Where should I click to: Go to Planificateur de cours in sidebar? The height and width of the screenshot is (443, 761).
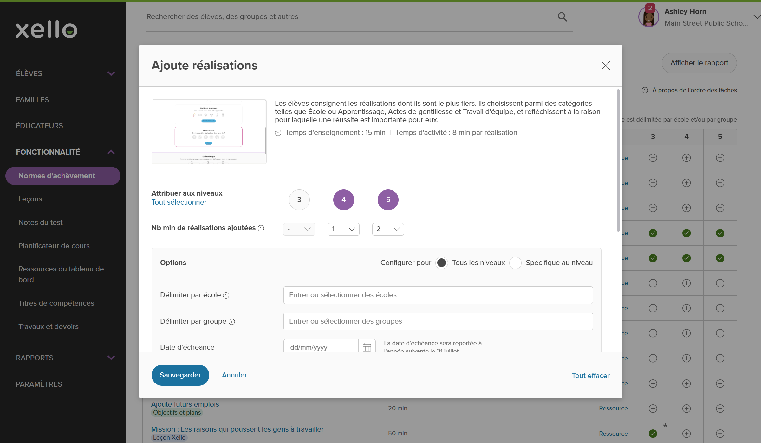tap(54, 246)
